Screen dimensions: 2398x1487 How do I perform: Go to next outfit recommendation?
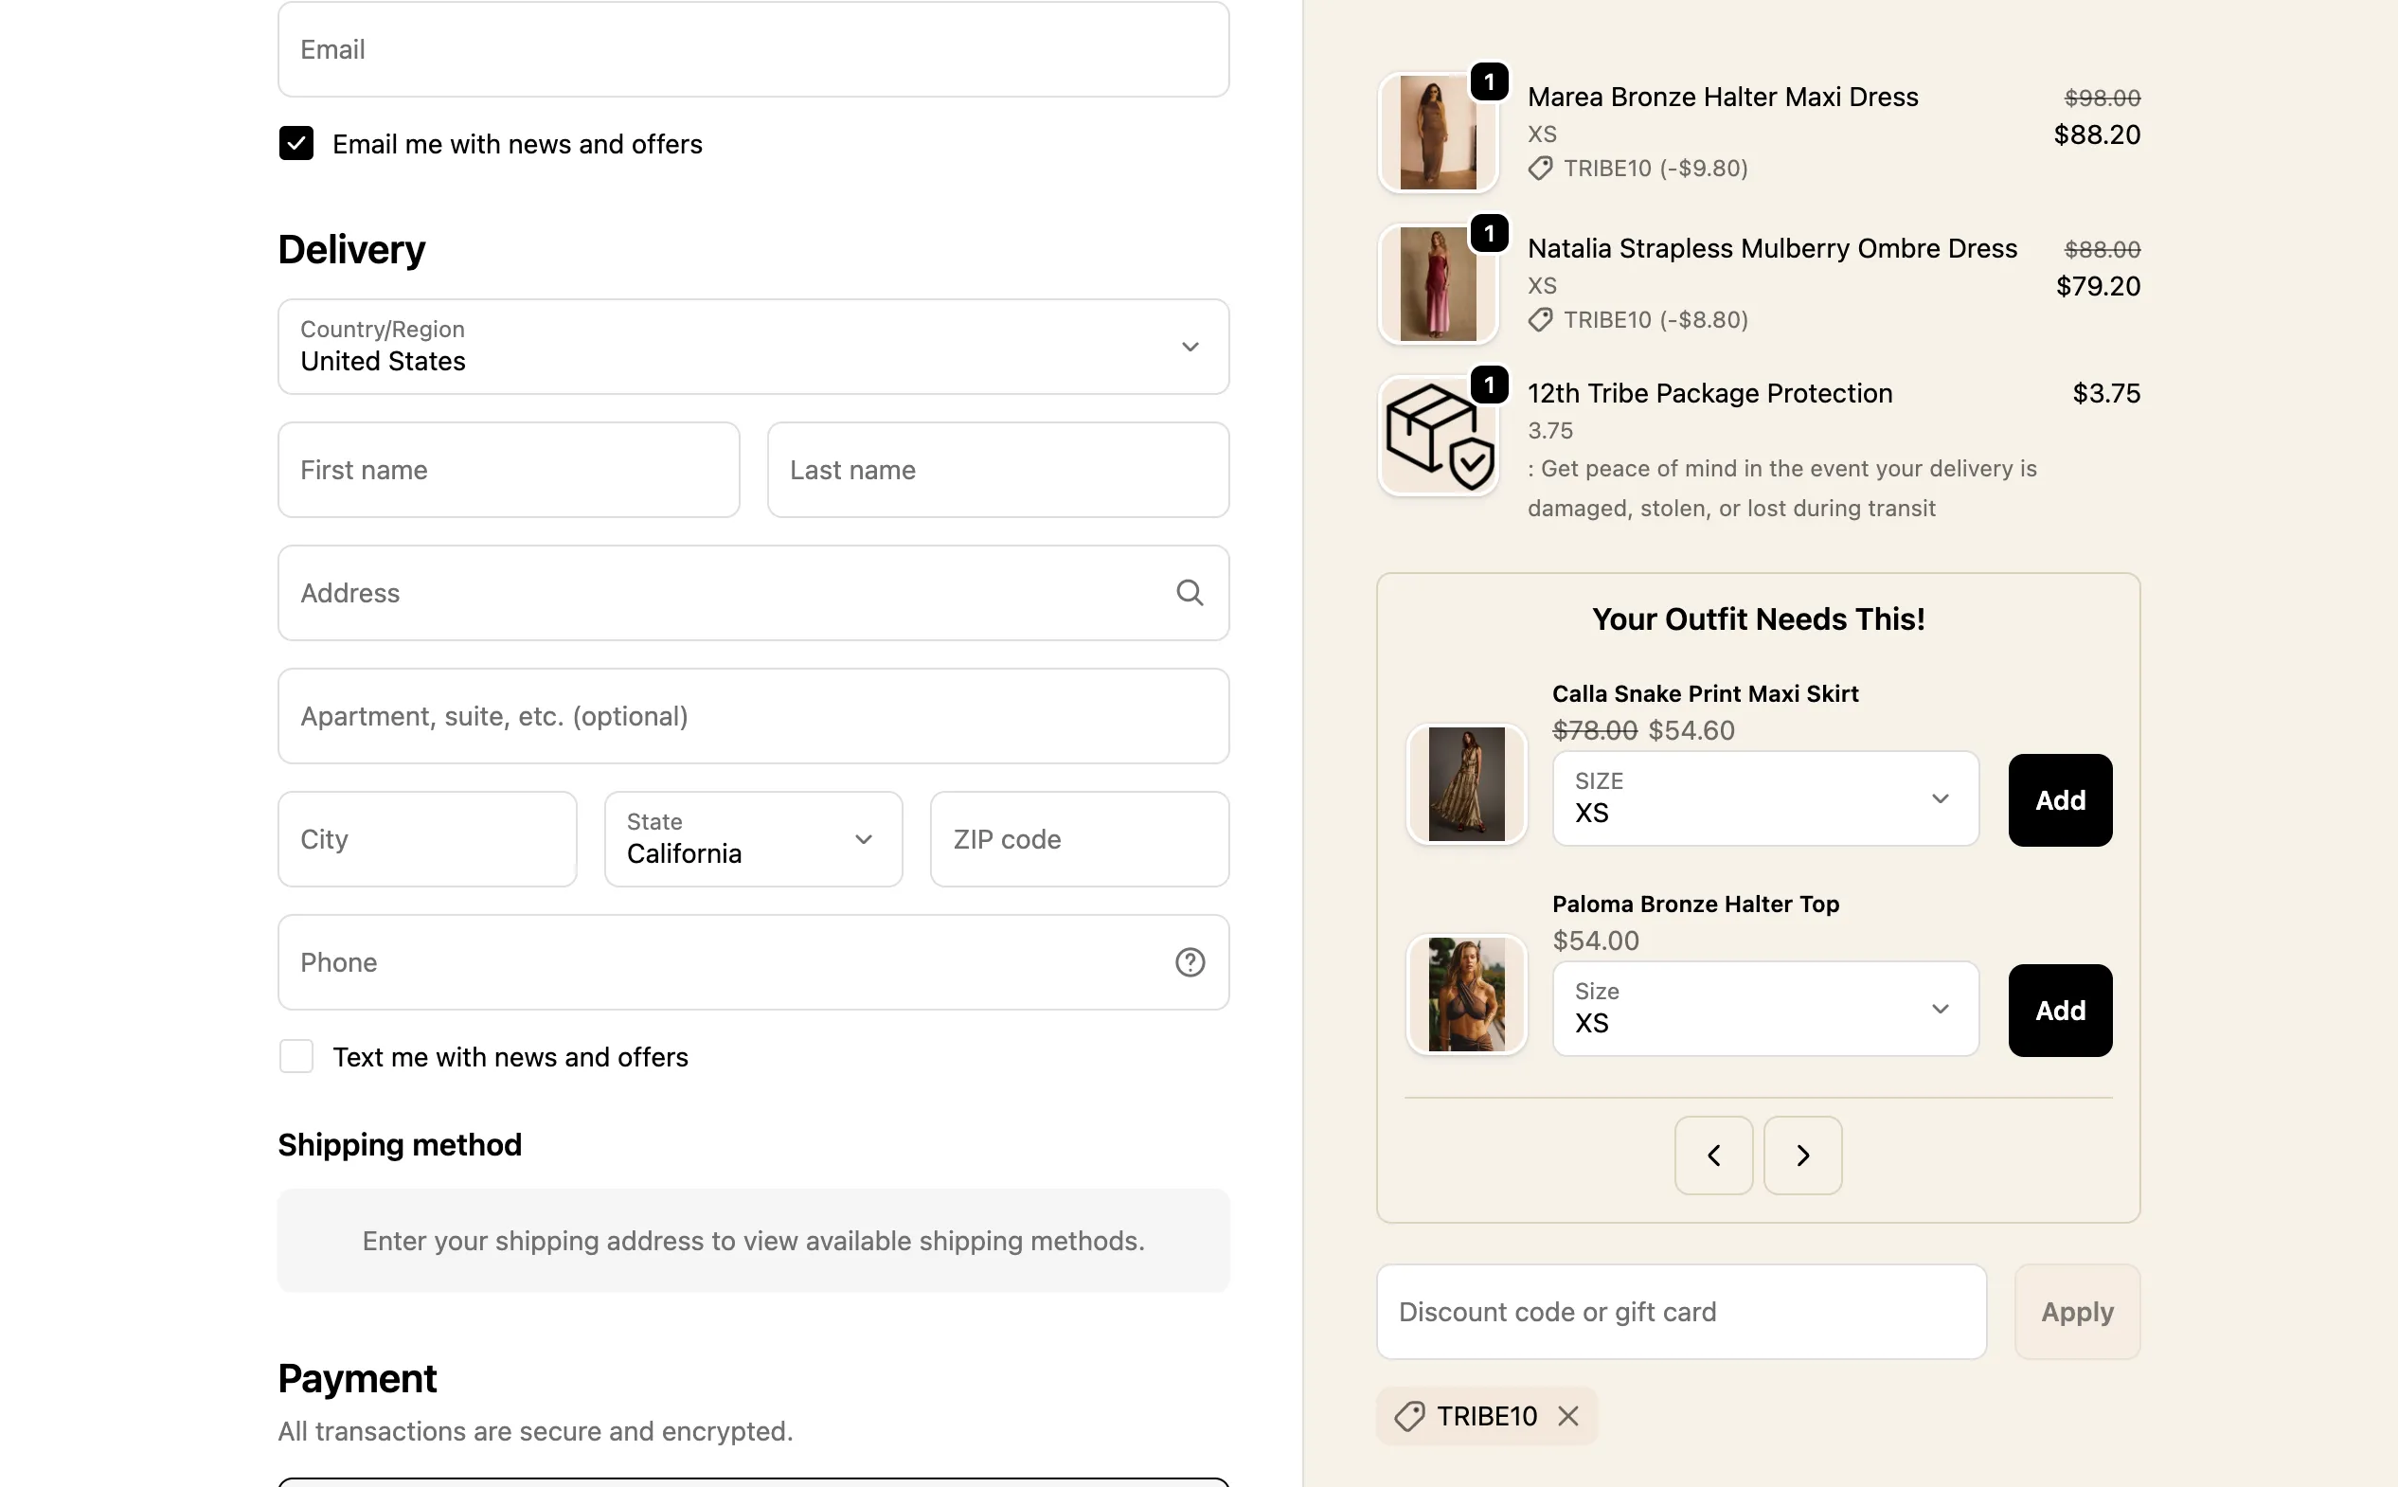(1802, 1156)
